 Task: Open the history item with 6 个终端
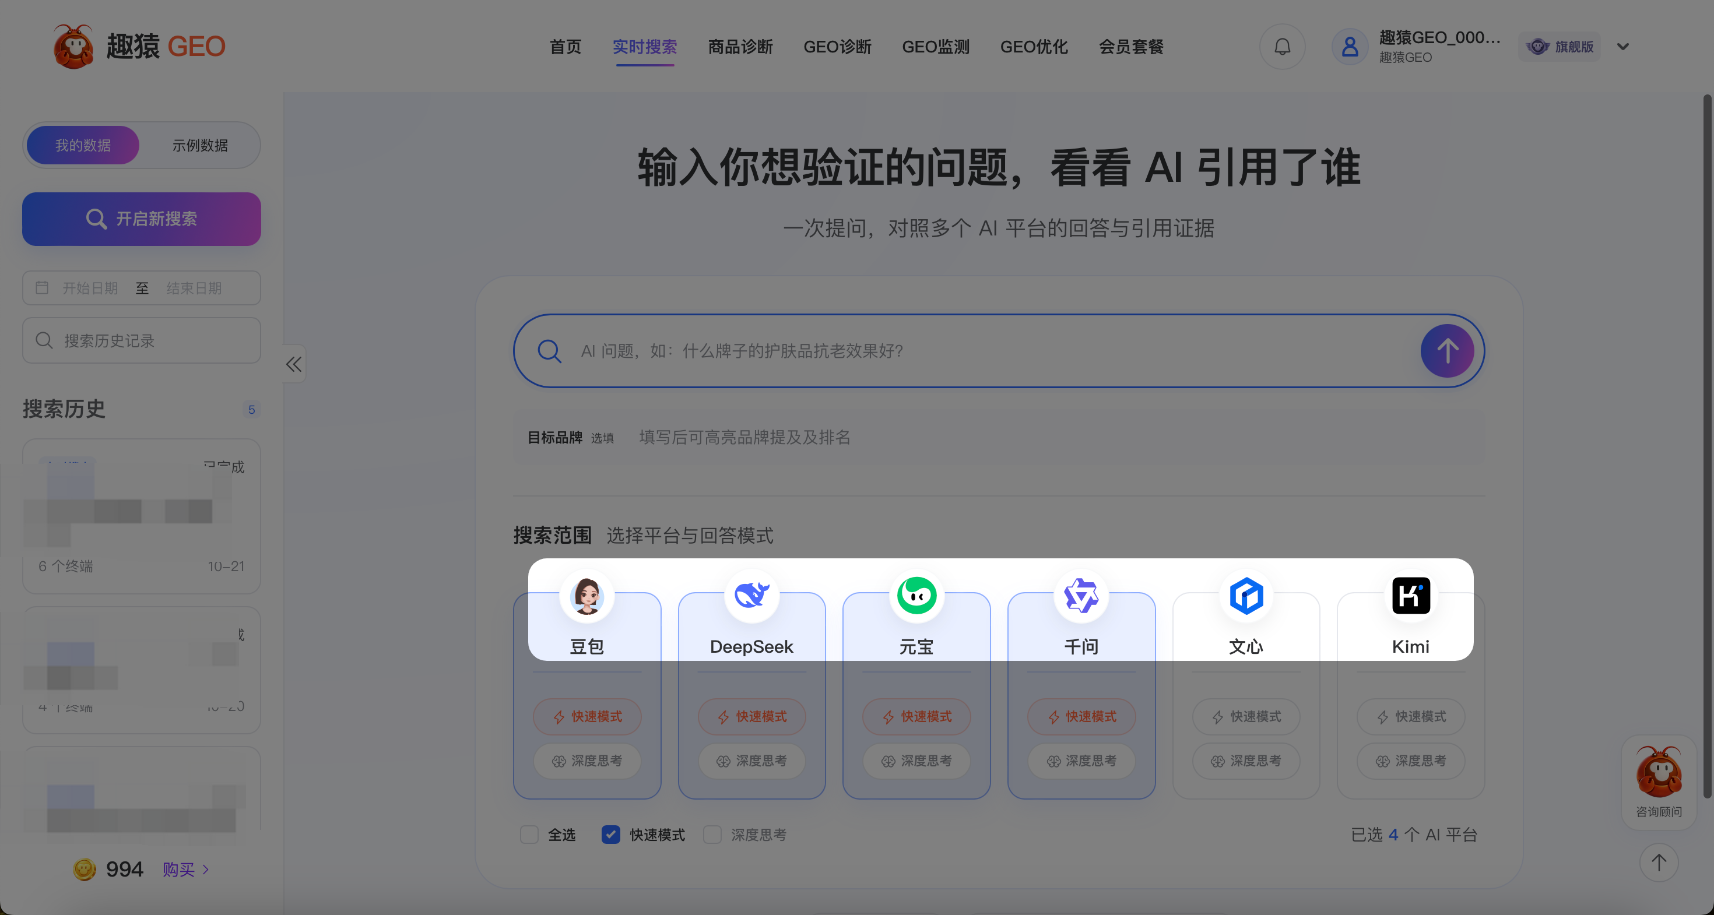click(142, 516)
